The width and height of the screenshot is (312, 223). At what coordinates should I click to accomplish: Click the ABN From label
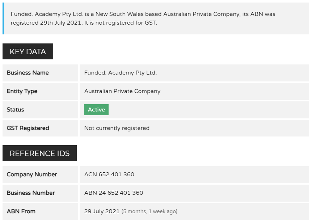pos(21,211)
